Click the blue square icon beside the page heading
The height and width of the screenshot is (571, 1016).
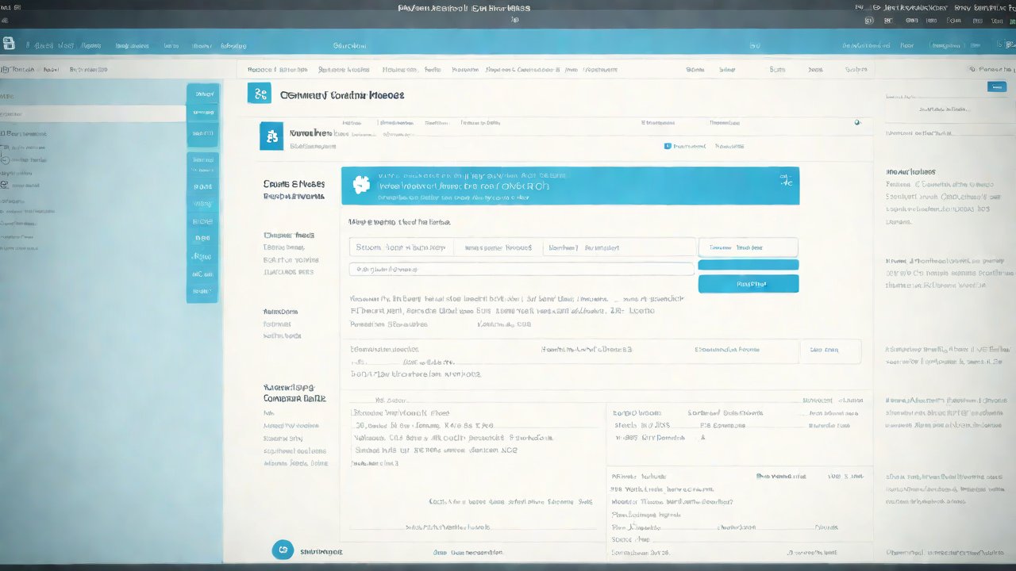[259, 94]
